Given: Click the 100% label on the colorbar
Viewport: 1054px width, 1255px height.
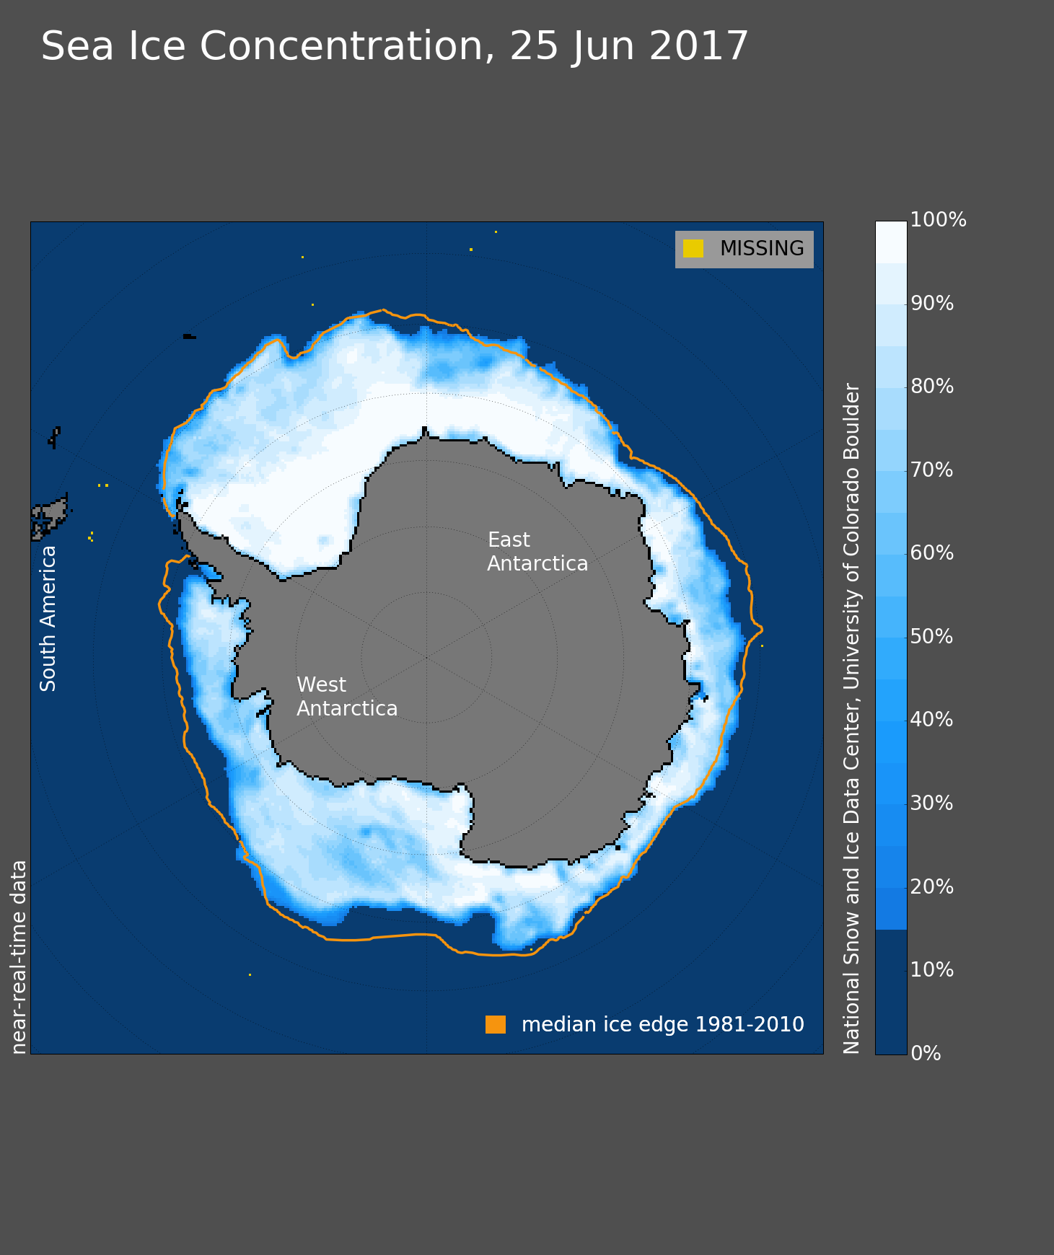Looking at the screenshot, I should click(x=938, y=221).
